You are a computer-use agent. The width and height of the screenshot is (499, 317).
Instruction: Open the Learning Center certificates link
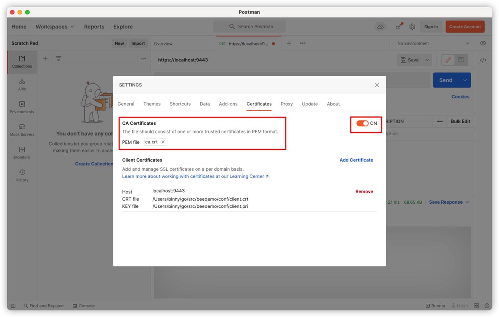tap(195, 176)
